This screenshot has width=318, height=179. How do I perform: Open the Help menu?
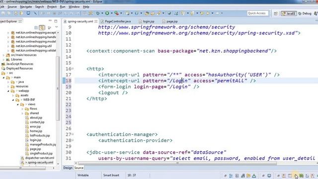coord(86,6)
